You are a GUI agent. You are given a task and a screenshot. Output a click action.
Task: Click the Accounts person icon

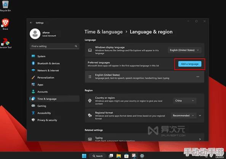(33, 92)
